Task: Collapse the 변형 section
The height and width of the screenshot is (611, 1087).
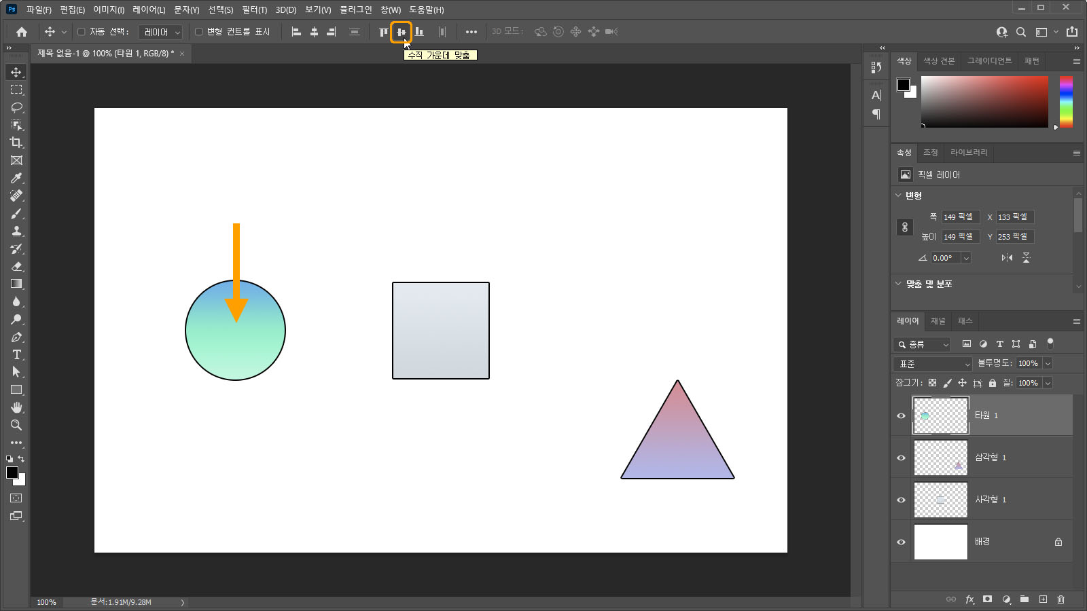Action: coord(898,196)
